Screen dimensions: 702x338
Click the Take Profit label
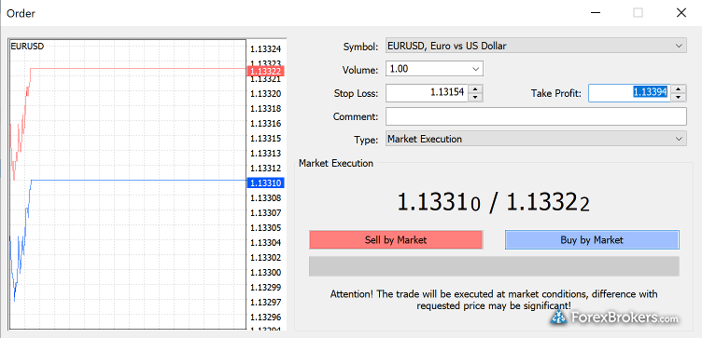click(555, 93)
